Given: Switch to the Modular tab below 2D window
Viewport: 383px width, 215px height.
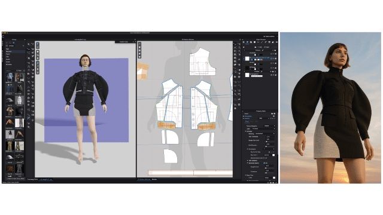Looking at the screenshot, I should click(154, 179).
